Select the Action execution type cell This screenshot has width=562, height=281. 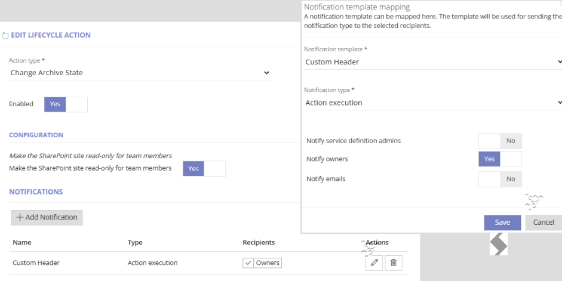coord(153,263)
